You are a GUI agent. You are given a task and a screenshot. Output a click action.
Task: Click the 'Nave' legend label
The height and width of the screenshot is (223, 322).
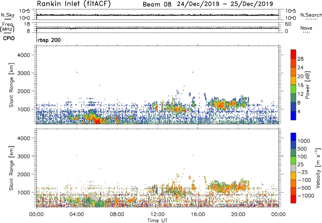pos(306,28)
